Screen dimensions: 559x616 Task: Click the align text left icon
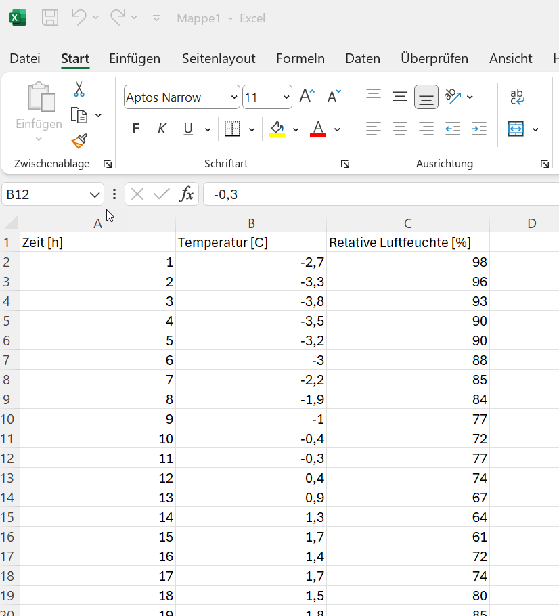(373, 129)
